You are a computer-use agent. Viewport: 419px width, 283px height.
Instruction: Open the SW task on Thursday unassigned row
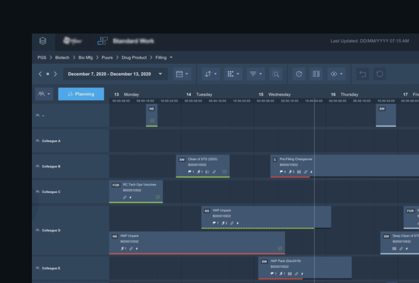(x=386, y=115)
